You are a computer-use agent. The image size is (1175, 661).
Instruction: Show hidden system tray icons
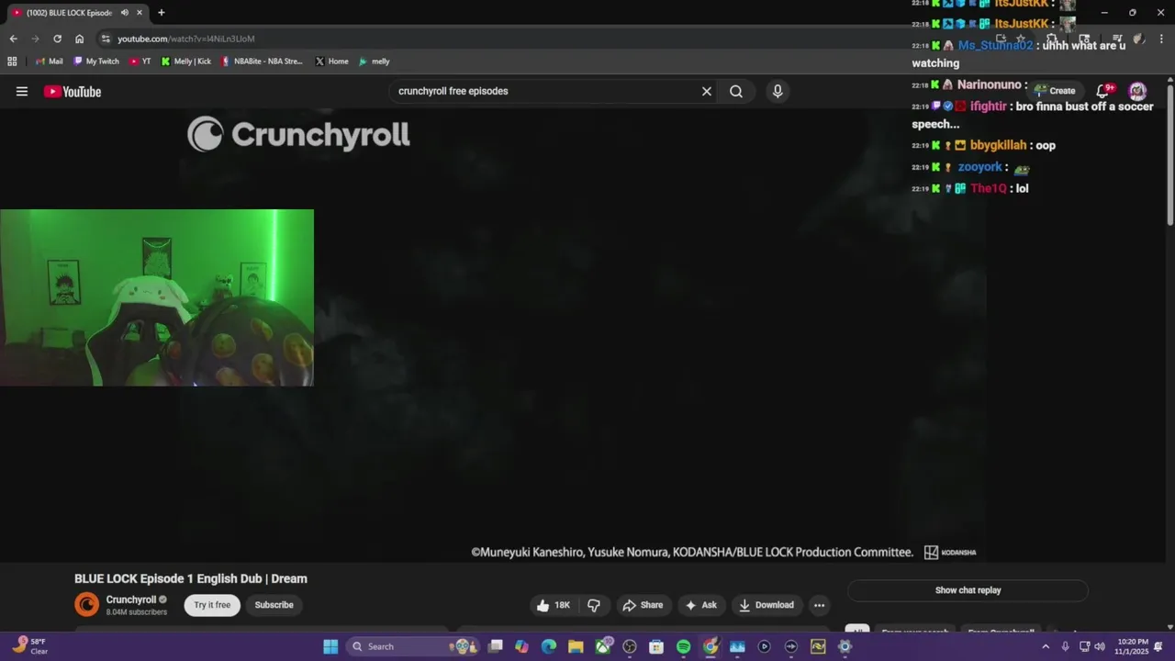pyautogui.click(x=1046, y=646)
